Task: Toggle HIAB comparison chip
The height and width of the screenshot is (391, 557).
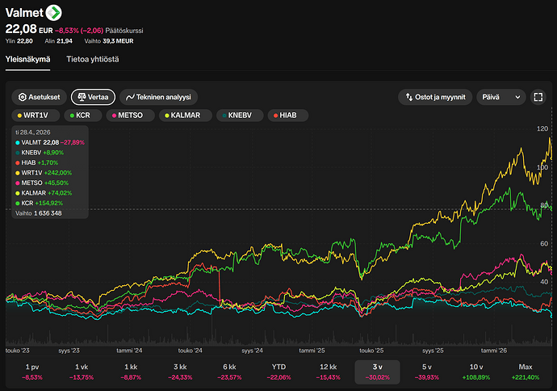Action: pyautogui.click(x=287, y=116)
